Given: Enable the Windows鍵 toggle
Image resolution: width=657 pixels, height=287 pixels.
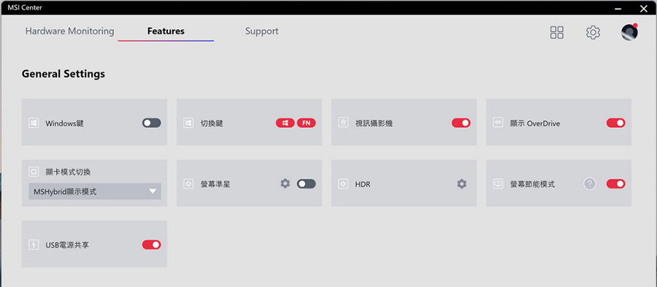Looking at the screenshot, I should [x=151, y=123].
